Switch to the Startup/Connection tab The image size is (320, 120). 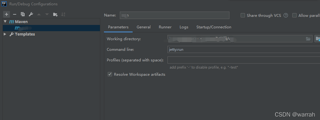pos(214,27)
